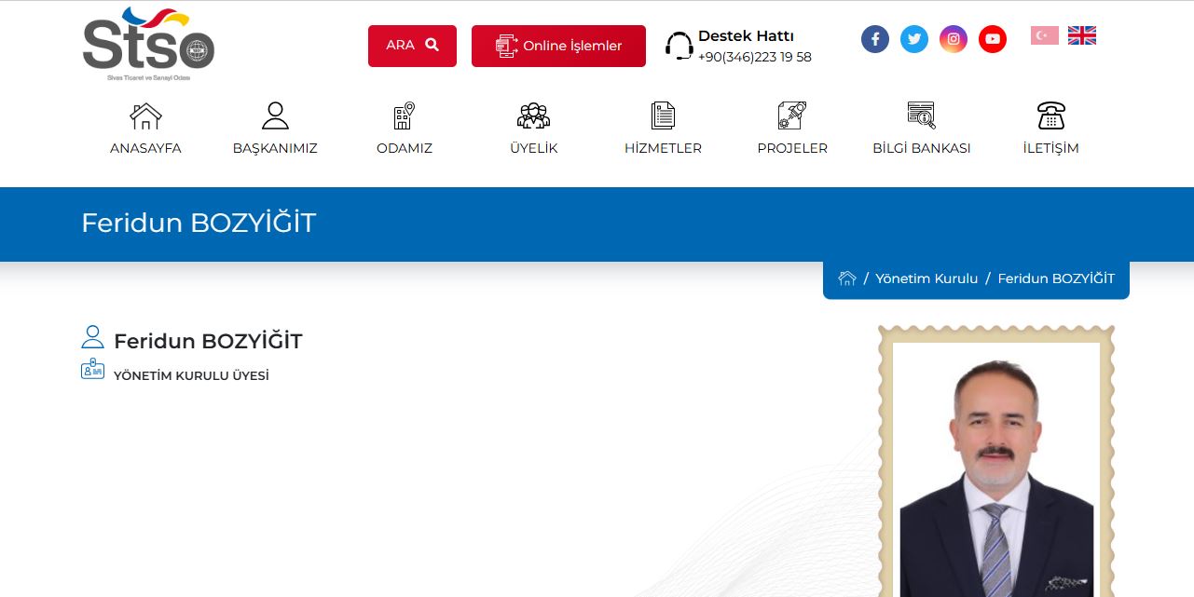Viewport: 1194px width, 597px height.
Task: Click the Destek Hattı phone number
Action: 754,57
